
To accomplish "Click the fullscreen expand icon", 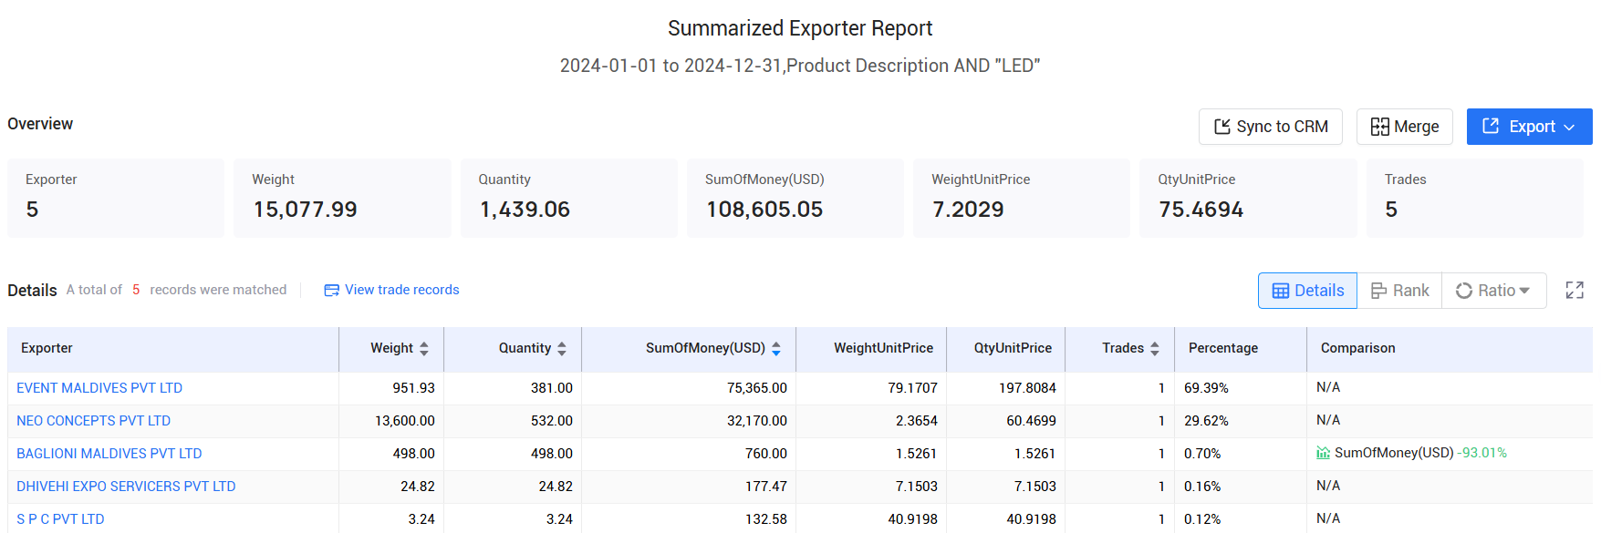I will 1575,291.
